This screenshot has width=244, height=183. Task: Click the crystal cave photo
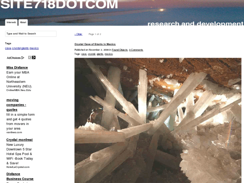(158, 121)
